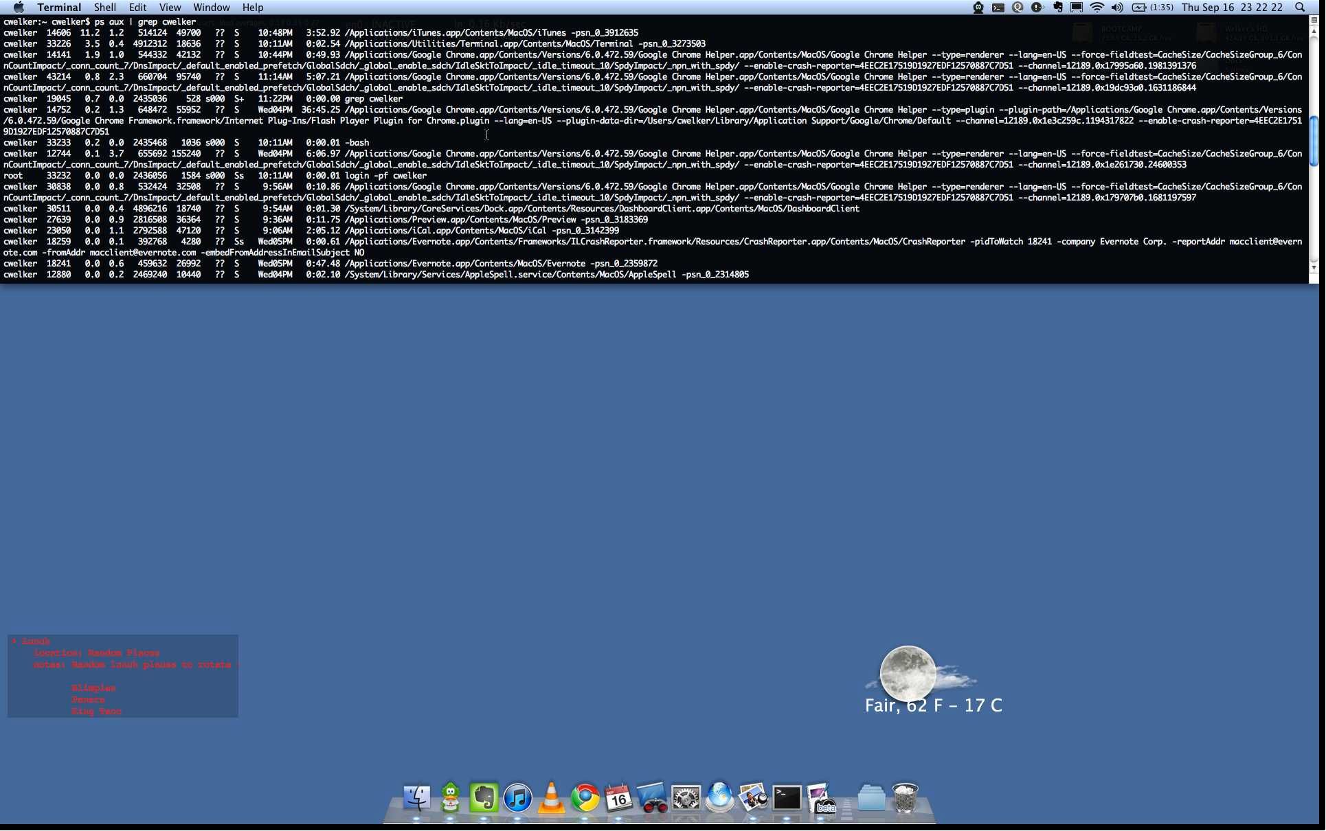Open the Terminal application menu

[x=59, y=7]
